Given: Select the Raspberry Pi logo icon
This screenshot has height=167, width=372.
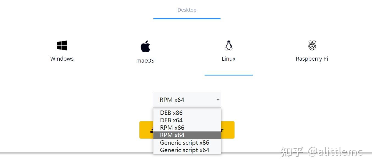Looking at the screenshot, I should pyautogui.click(x=312, y=45).
